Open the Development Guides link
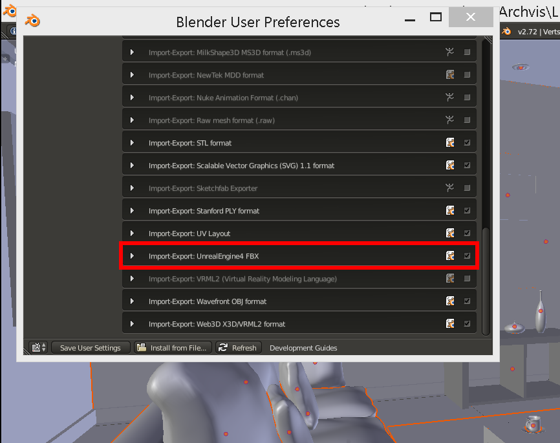Image resolution: width=560 pixels, height=443 pixels. click(x=303, y=348)
